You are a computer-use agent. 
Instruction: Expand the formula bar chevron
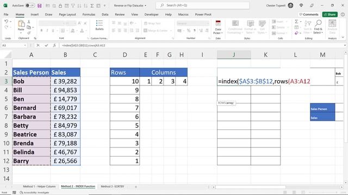tap(345, 45)
